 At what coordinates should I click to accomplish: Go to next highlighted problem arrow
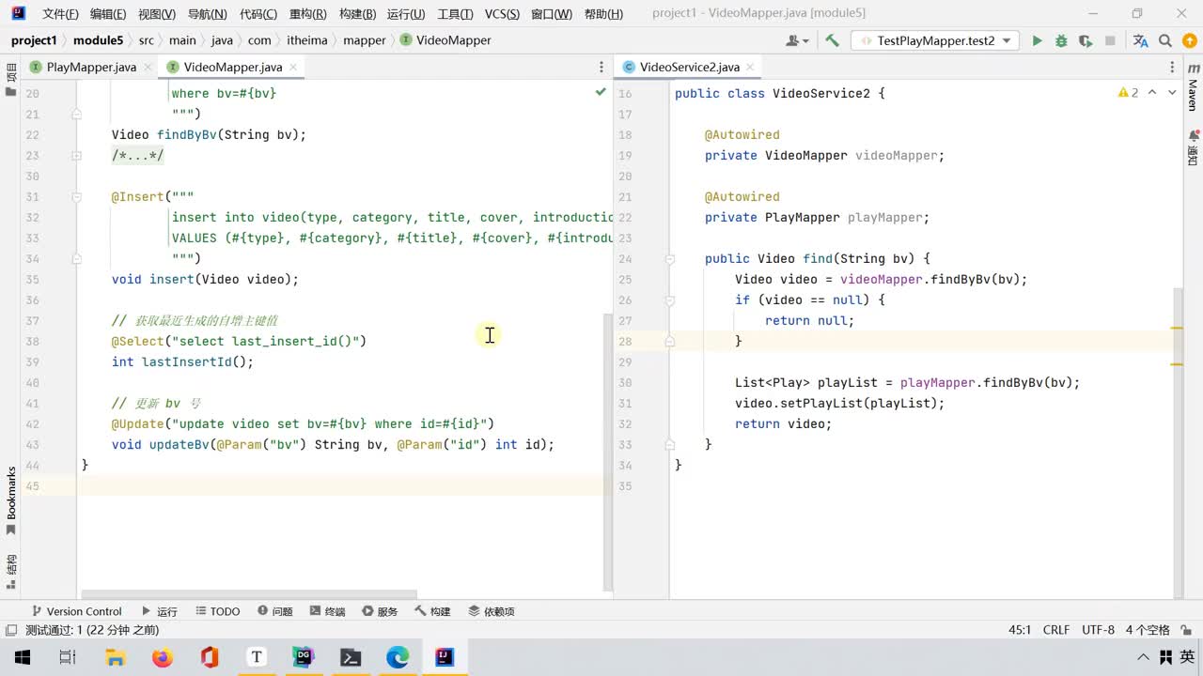pyautogui.click(x=1173, y=92)
